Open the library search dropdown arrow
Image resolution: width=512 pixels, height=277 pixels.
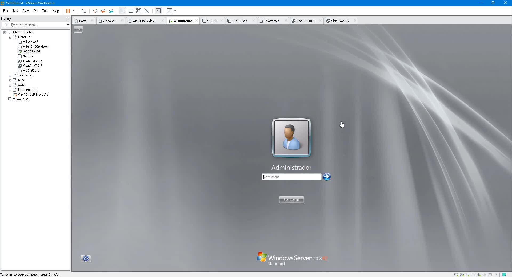pos(68,25)
